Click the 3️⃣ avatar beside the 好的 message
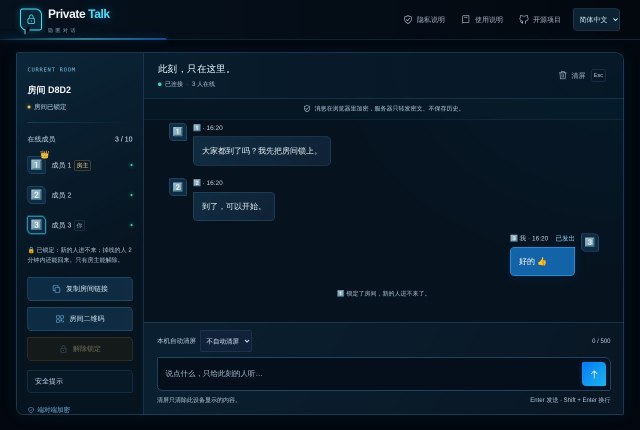This screenshot has height=430, width=640. coord(590,242)
